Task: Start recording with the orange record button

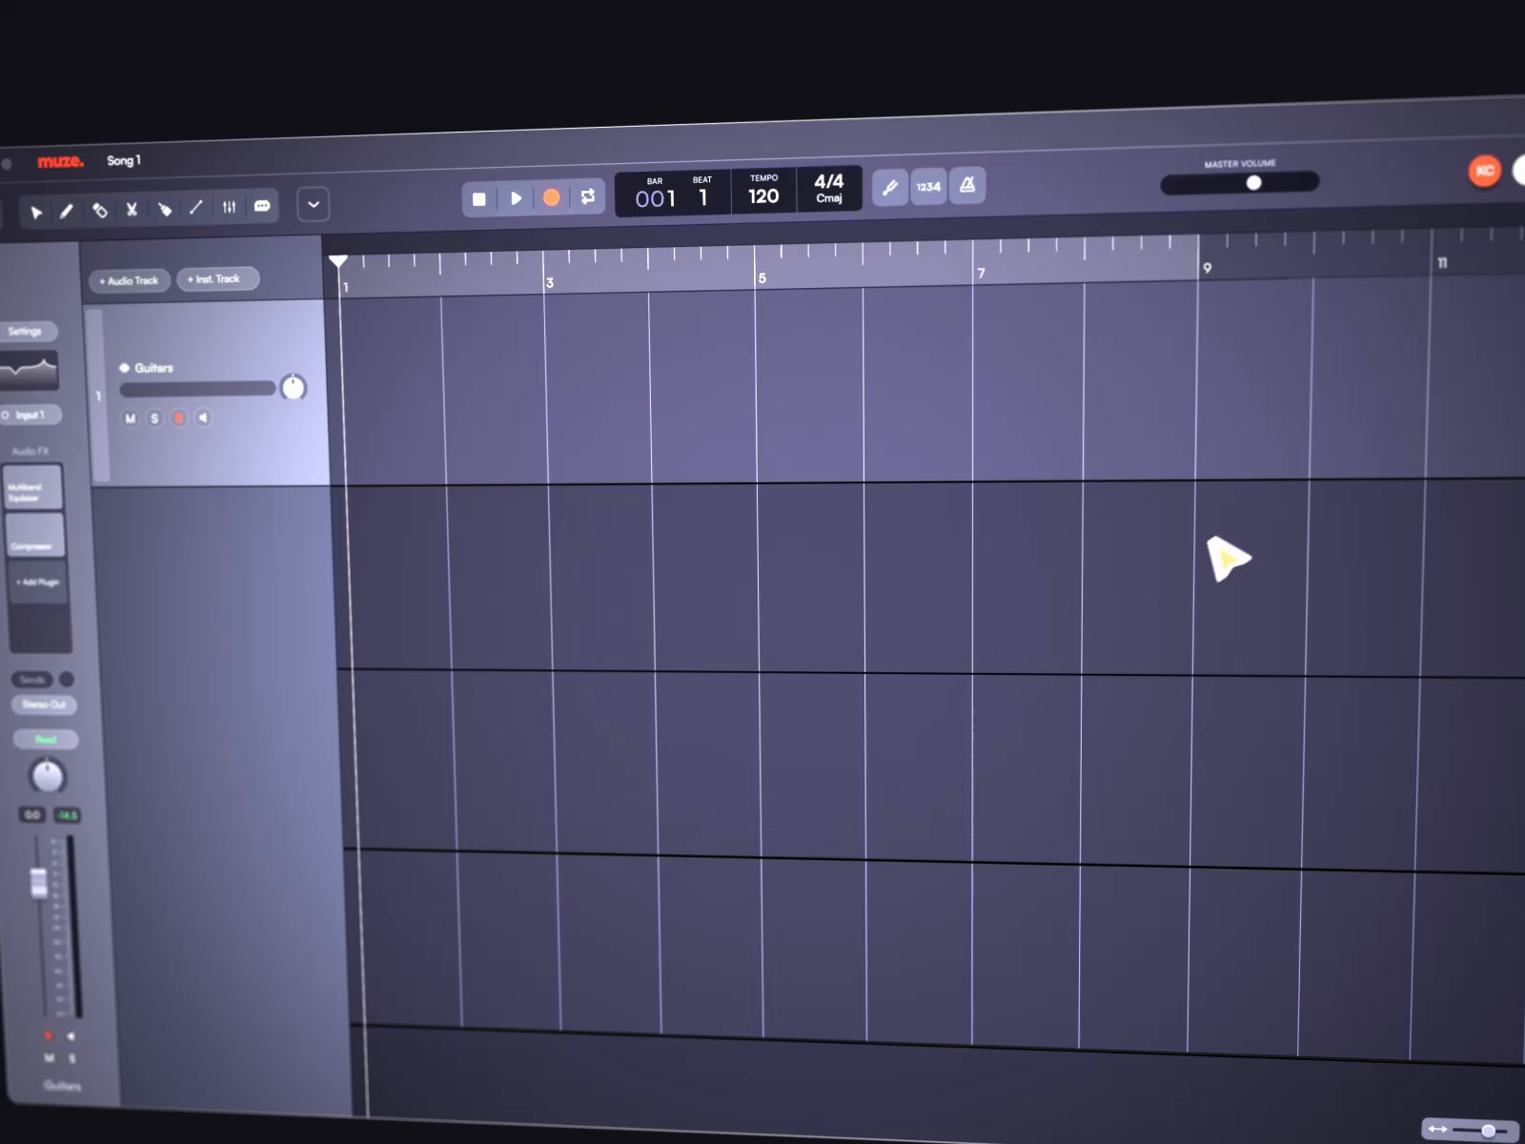Action: click(x=551, y=197)
